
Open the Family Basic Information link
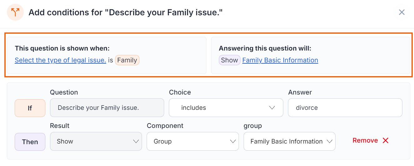tap(280, 60)
